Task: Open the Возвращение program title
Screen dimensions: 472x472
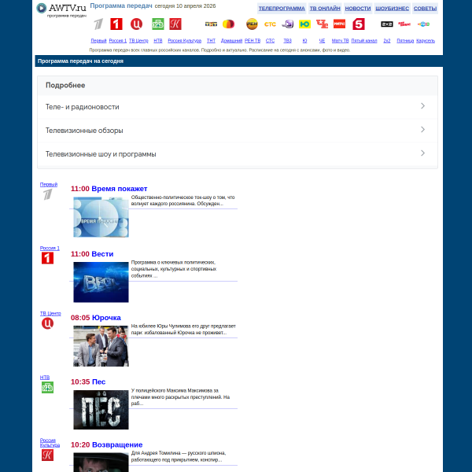Action: 117,445
